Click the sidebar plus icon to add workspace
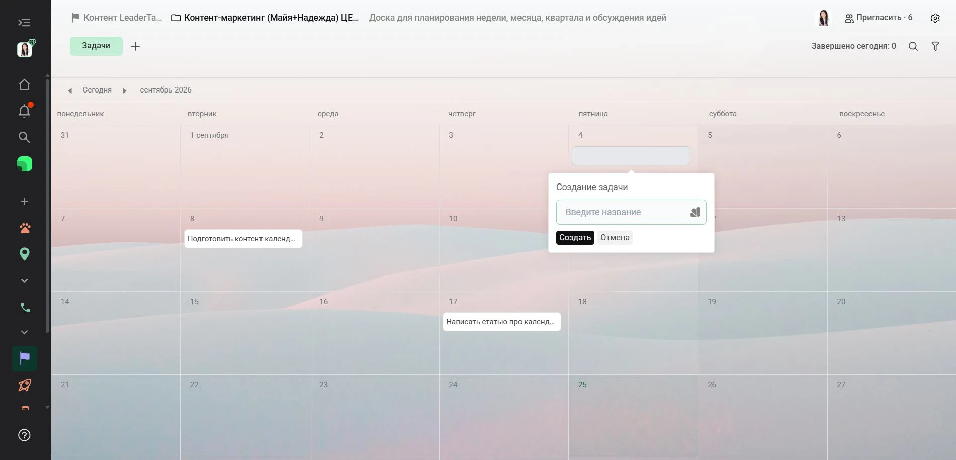 click(x=24, y=202)
